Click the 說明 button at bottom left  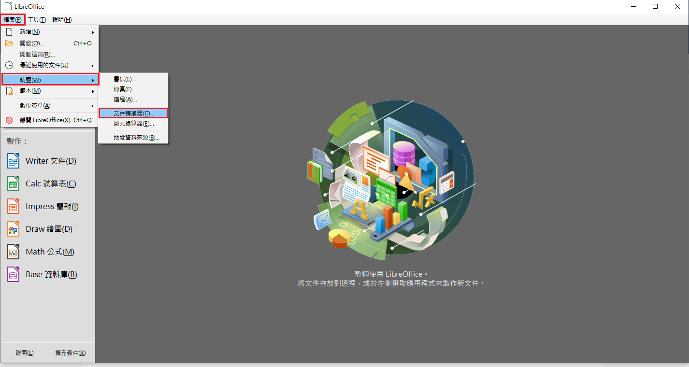tap(25, 353)
